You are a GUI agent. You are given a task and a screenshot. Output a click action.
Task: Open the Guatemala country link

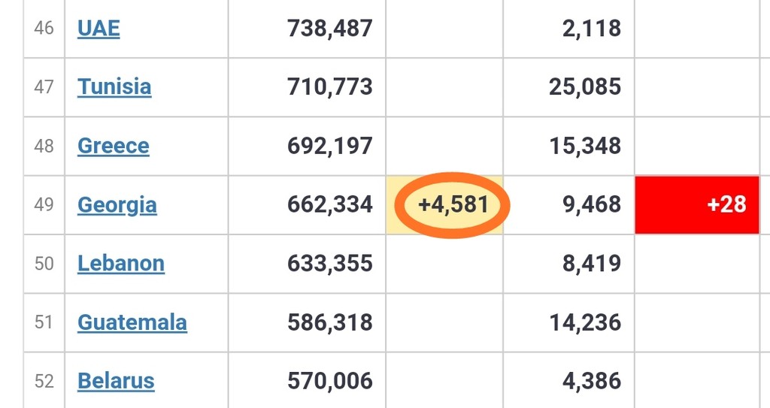point(132,322)
